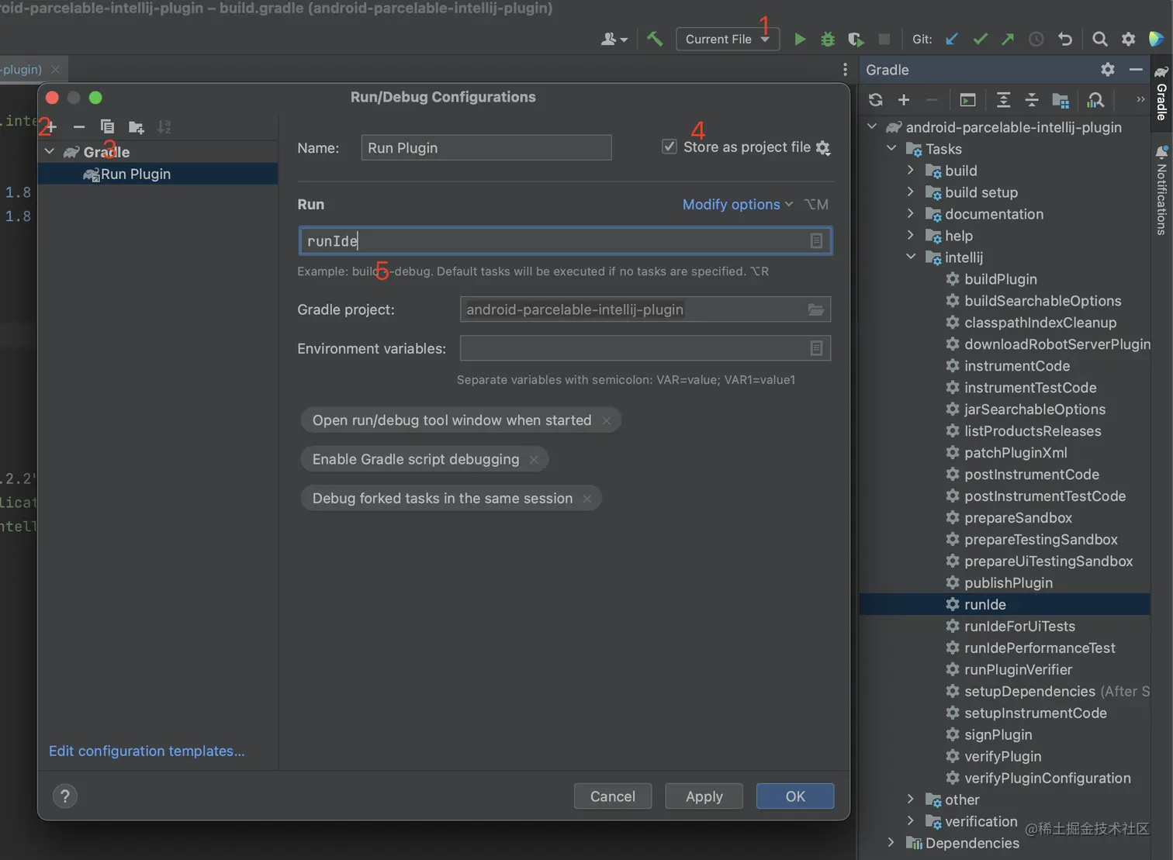Click the save configuration to folder icon
The height and width of the screenshot is (860, 1173).
coord(136,126)
